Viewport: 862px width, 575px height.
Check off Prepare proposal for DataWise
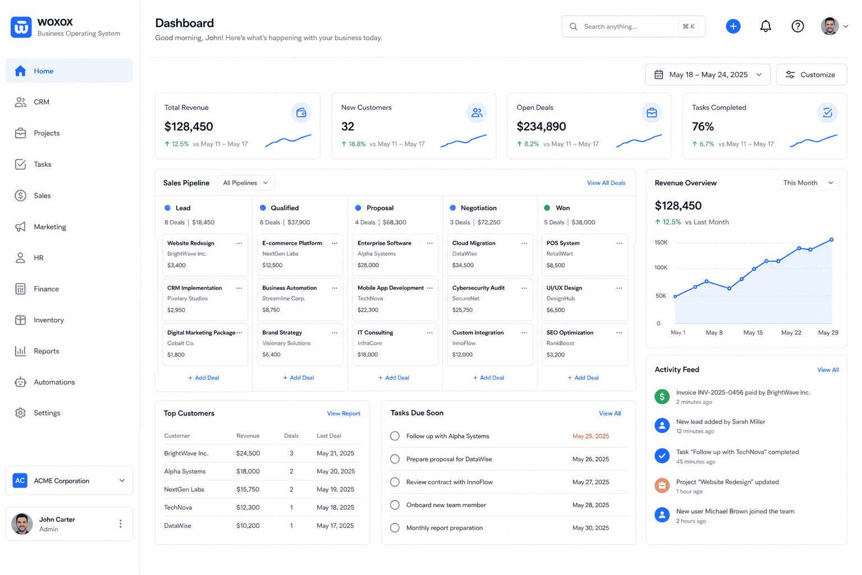pos(395,459)
